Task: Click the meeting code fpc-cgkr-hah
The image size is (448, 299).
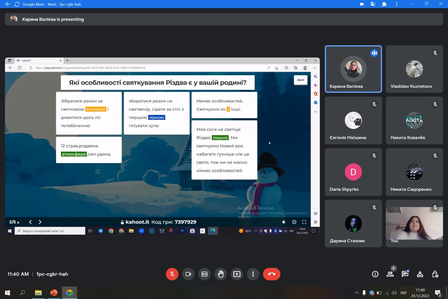Action: coord(52,274)
